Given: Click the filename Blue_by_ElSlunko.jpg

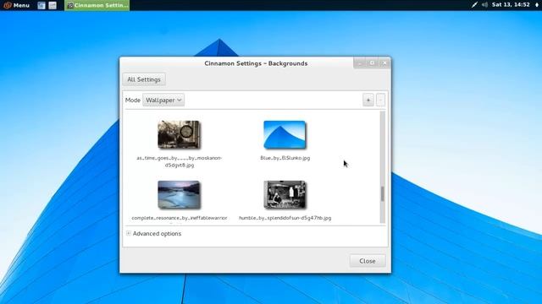Looking at the screenshot, I should click(285, 158).
